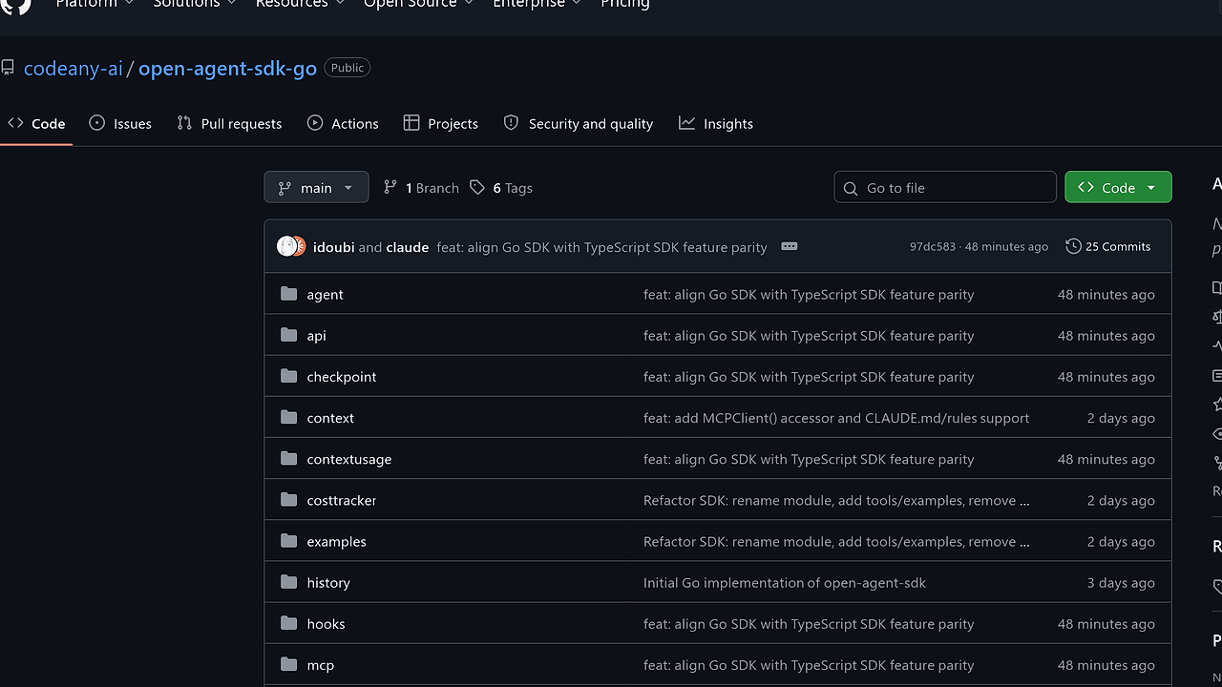The height and width of the screenshot is (687, 1222).
Task: Open the Actions tab
Action: point(343,124)
